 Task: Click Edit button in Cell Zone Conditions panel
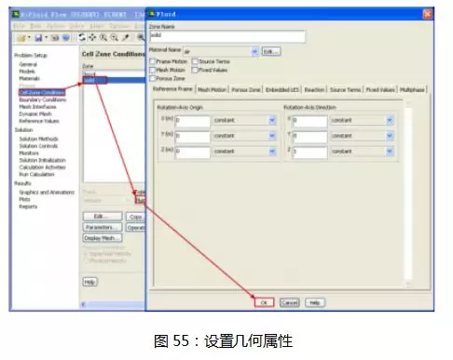[x=103, y=216]
